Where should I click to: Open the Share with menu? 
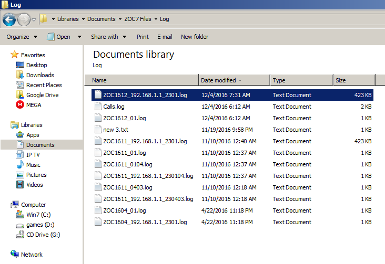coord(108,37)
